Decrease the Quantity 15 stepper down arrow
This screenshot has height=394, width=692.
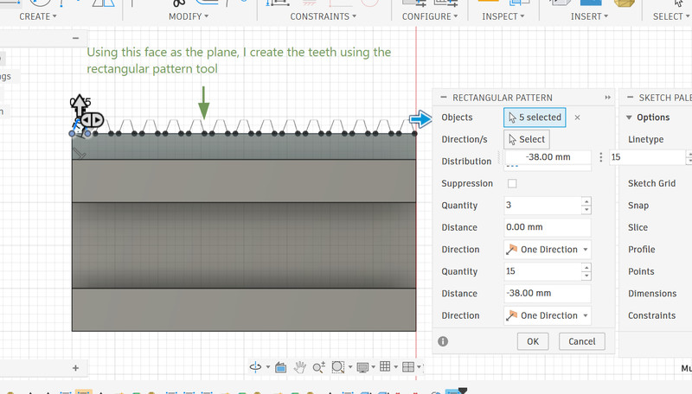[586, 276]
